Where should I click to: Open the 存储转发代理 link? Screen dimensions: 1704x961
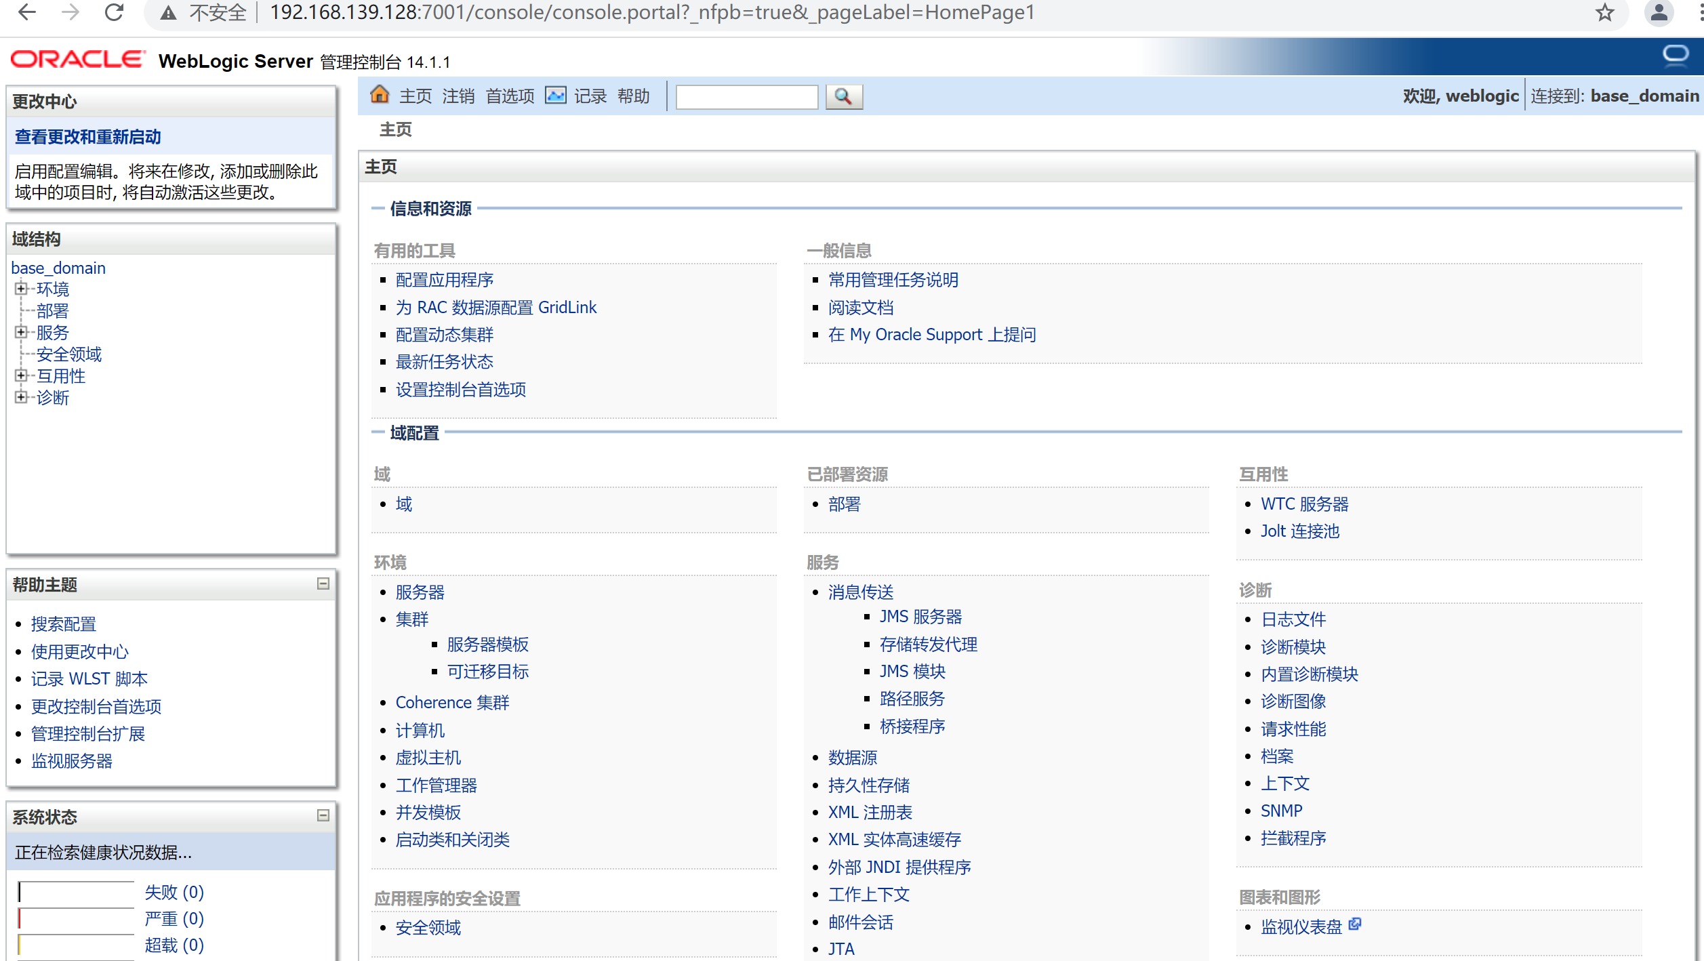point(929,645)
